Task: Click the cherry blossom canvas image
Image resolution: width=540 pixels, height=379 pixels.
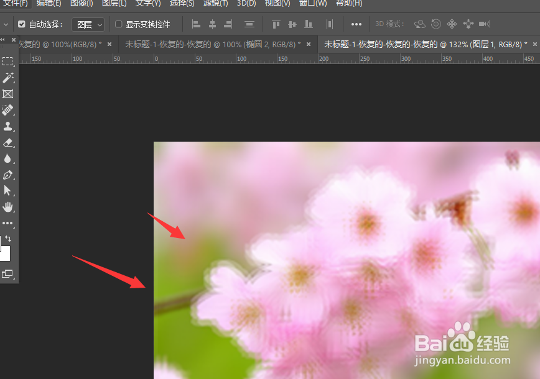Action: (347, 260)
